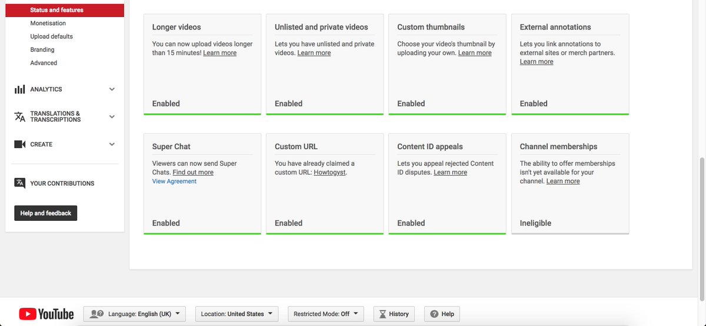
Task: Open the Restricted Mode: Off dropdown
Action: point(326,314)
